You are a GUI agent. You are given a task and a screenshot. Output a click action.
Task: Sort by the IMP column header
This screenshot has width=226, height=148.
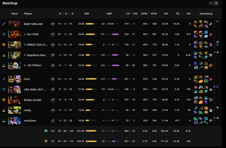coord(109,13)
